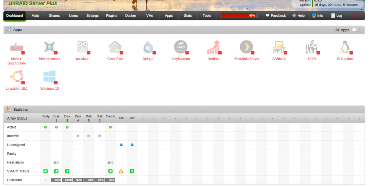Click Disk 3 100% utilization bar
This screenshot has height=186, width=372.
pyautogui.click(x=67, y=180)
